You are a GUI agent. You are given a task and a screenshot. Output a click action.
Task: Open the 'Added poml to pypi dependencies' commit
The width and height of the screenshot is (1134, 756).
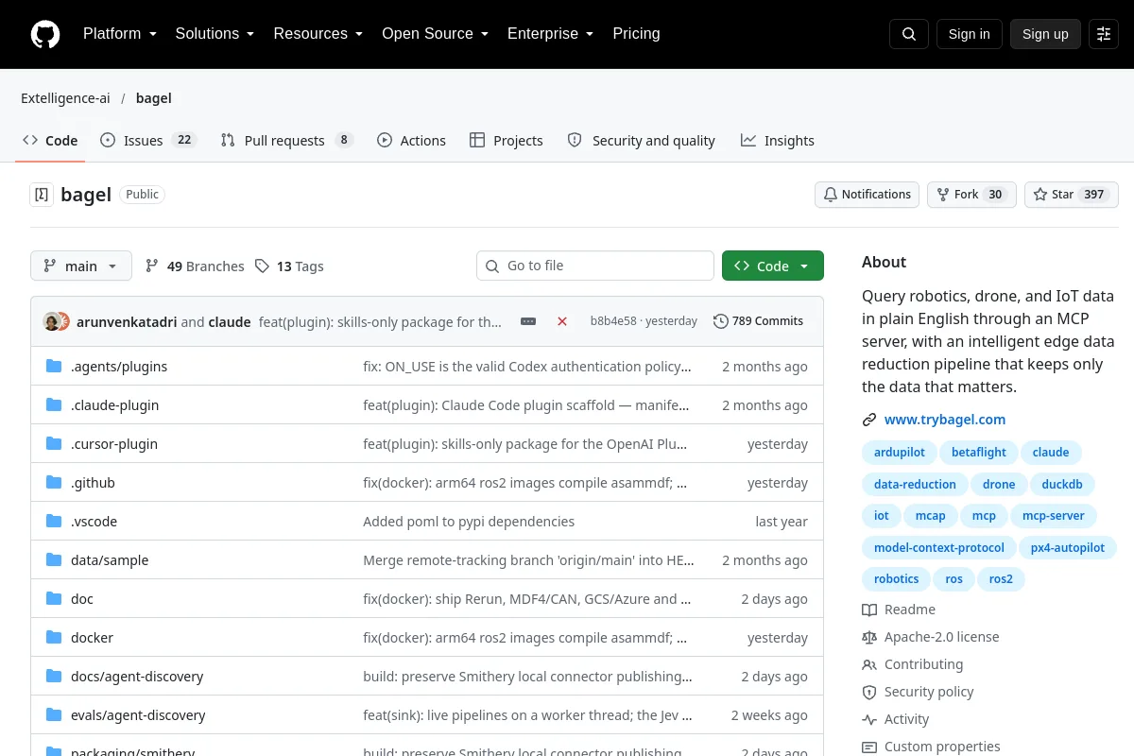(x=469, y=522)
